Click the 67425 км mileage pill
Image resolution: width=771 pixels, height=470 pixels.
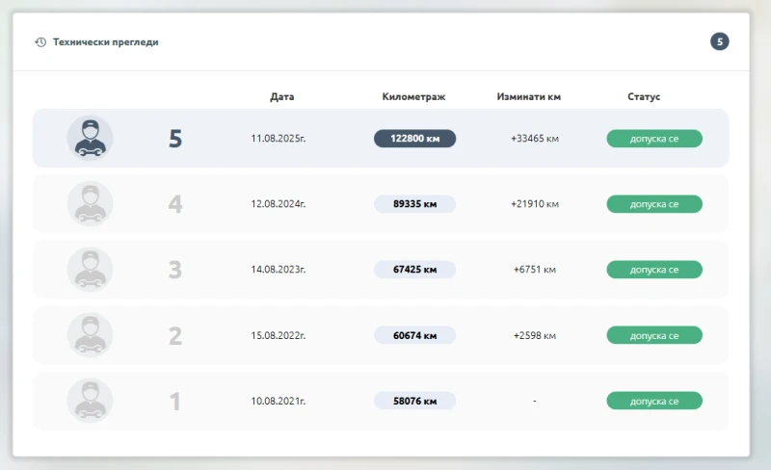pos(414,270)
